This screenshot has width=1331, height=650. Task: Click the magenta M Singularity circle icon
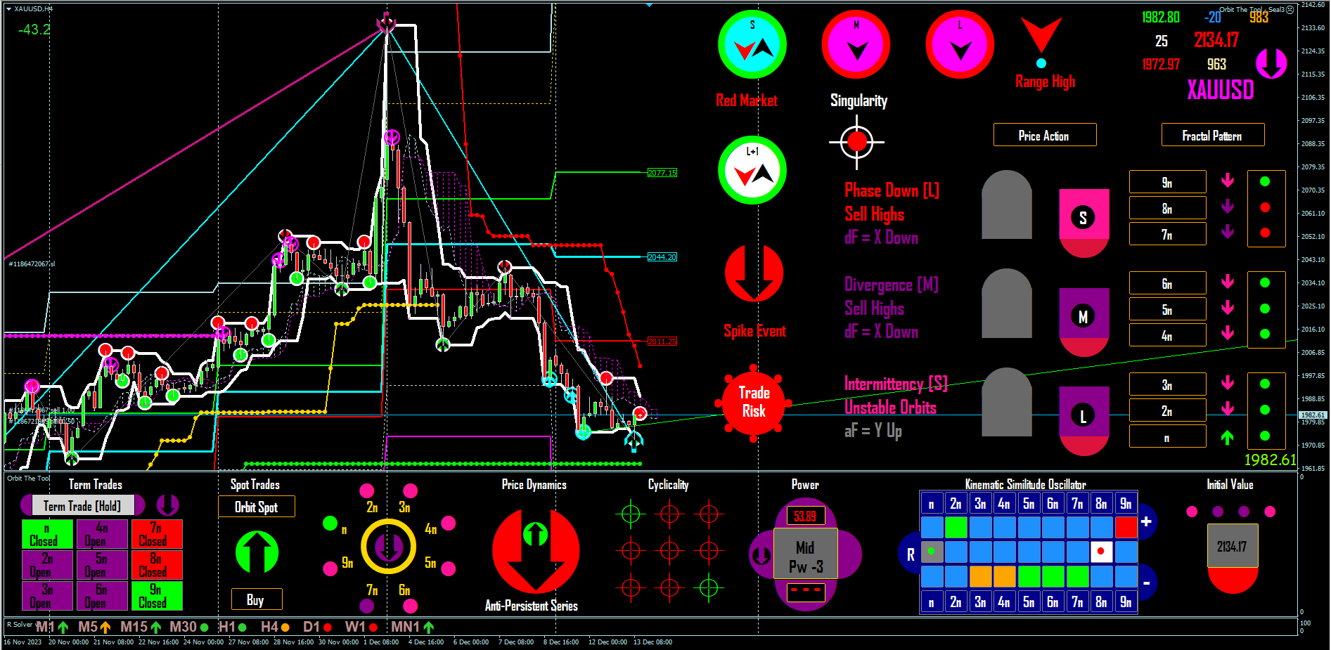coord(856,44)
